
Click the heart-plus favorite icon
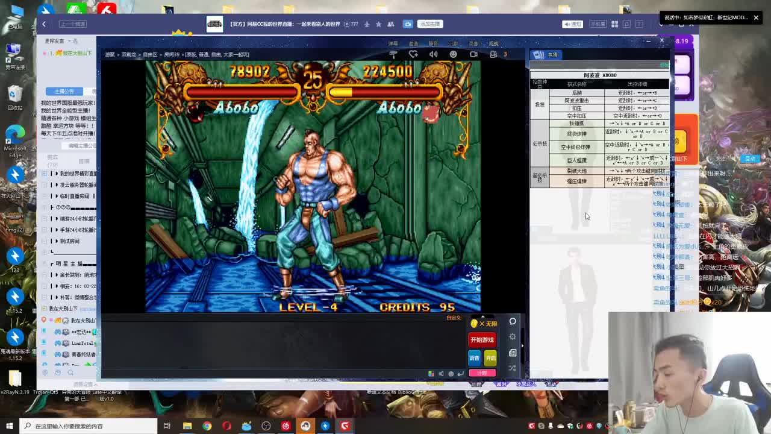point(413,54)
